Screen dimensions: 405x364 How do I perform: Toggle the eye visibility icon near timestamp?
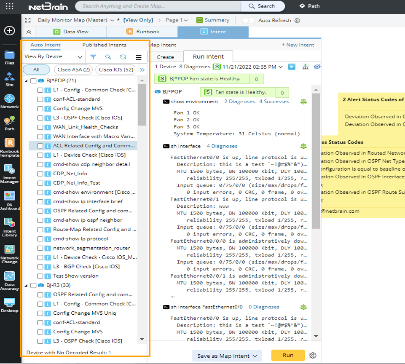(317, 67)
